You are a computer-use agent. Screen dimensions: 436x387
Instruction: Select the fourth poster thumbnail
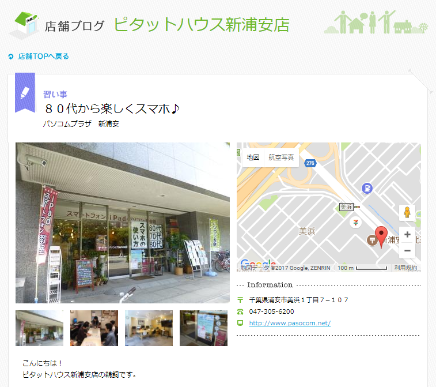point(203,328)
